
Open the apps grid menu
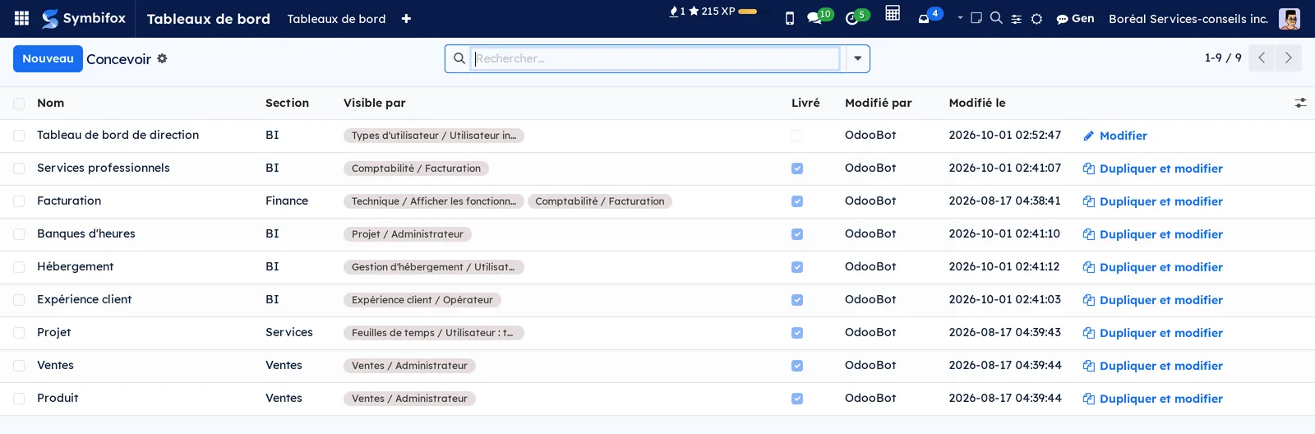pyautogui.click(x=22, y=18)
